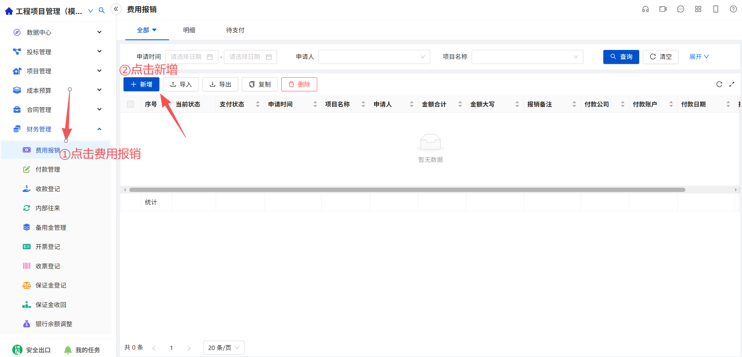The height and width of the screenshot is (357, 742).
Task: Open the 20 条/页 page size dropdown
Action: point(224,348)
